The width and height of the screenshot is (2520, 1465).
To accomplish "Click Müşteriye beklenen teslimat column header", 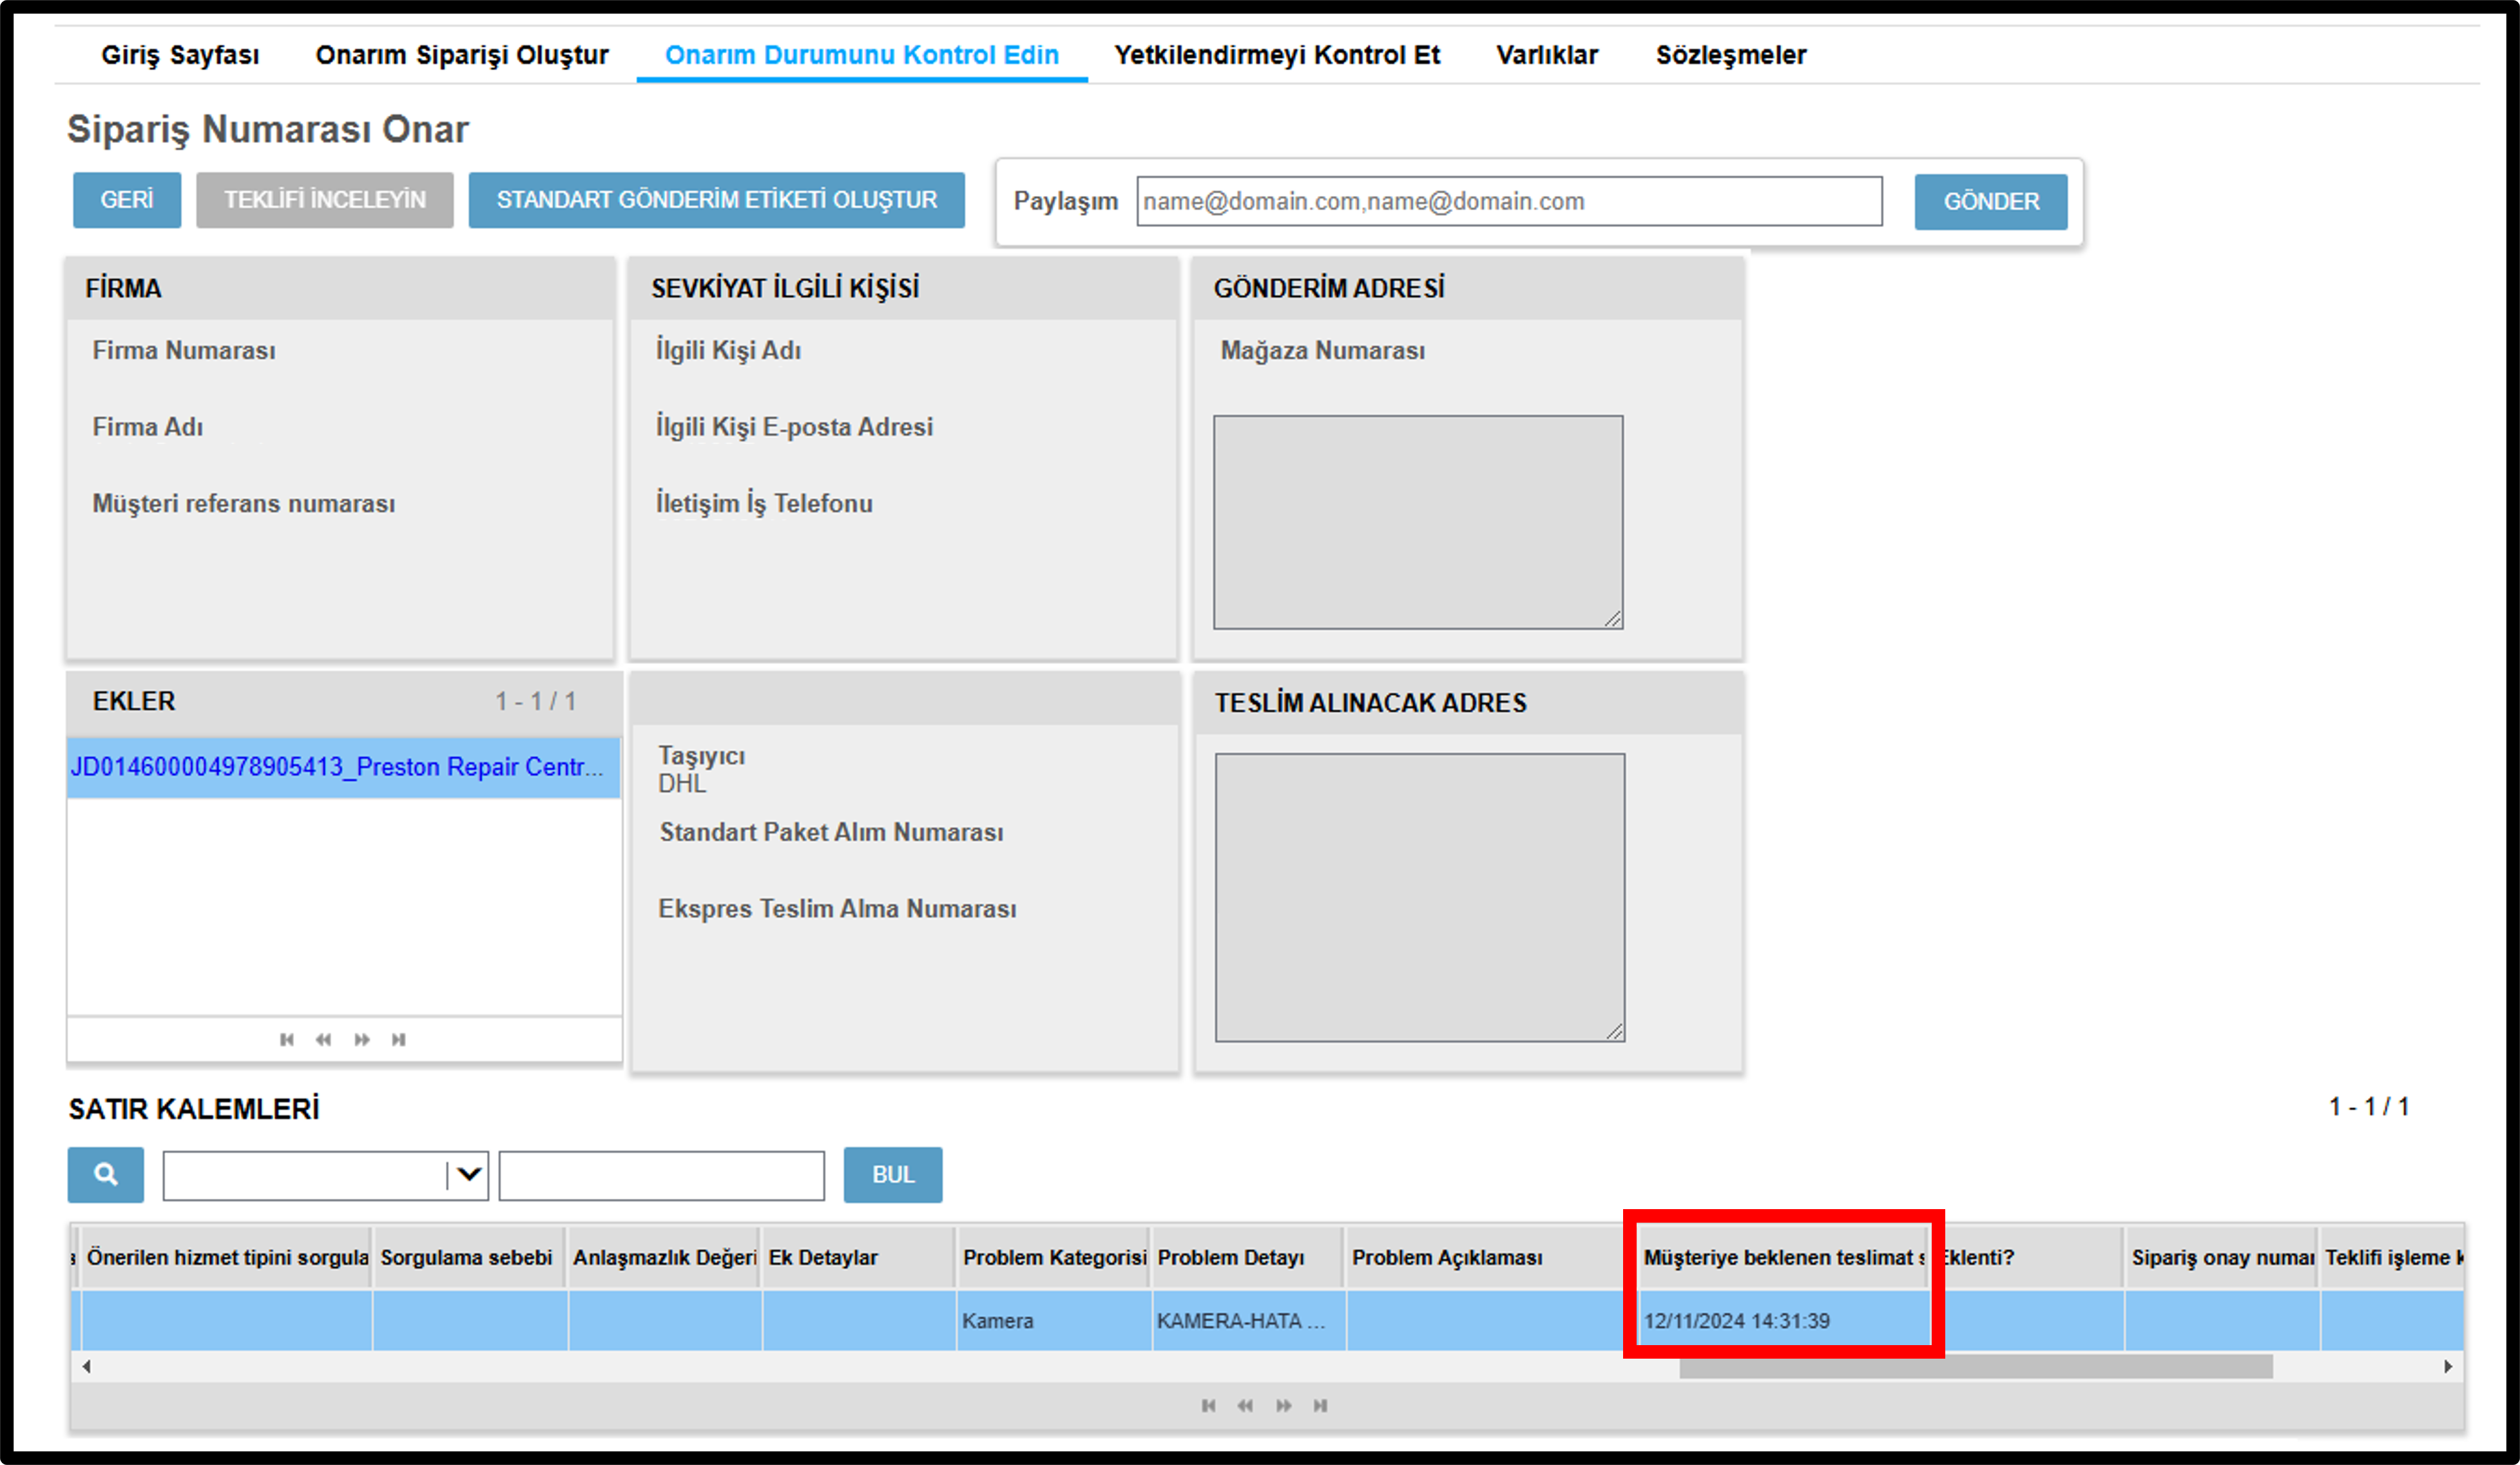I will coord(1784,1258).
